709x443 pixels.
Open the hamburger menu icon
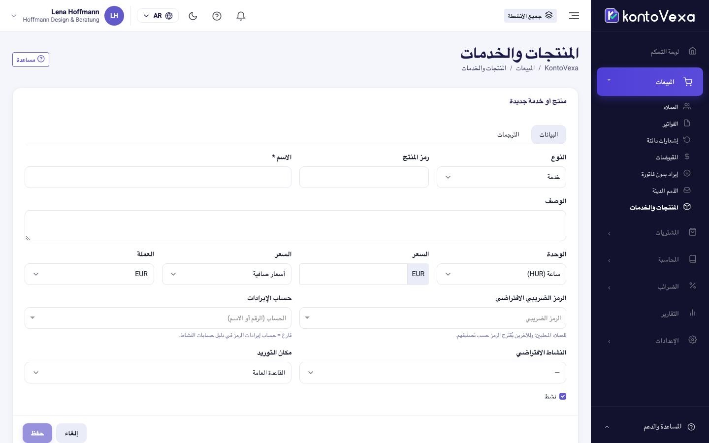574,16
